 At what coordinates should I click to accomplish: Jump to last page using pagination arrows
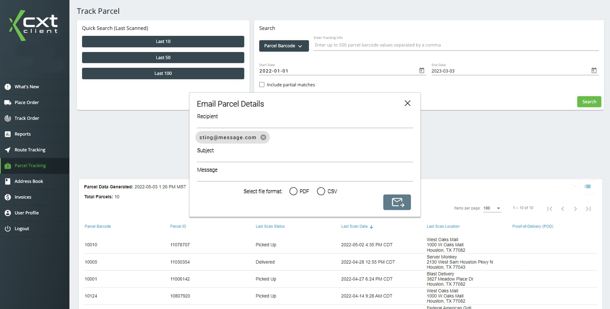click(x=588, y=209)
